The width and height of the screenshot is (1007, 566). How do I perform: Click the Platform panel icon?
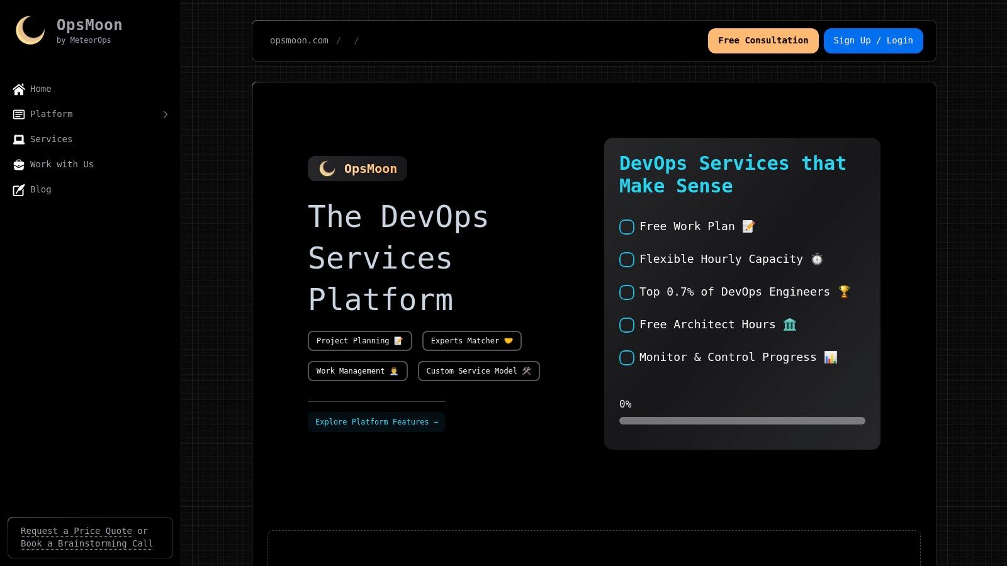[x=19, y=114]
